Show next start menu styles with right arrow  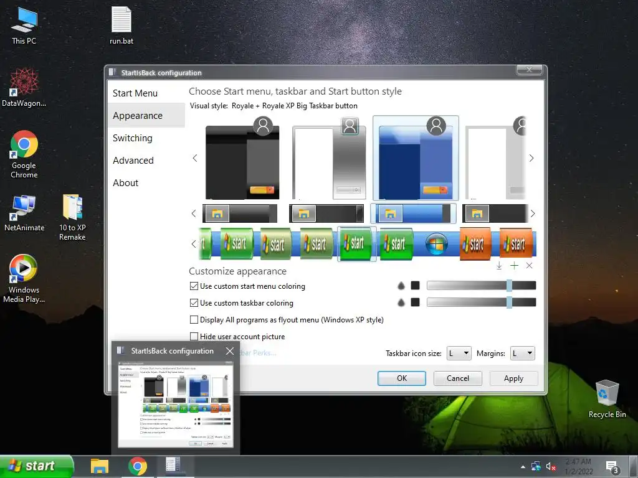[531, 158]
